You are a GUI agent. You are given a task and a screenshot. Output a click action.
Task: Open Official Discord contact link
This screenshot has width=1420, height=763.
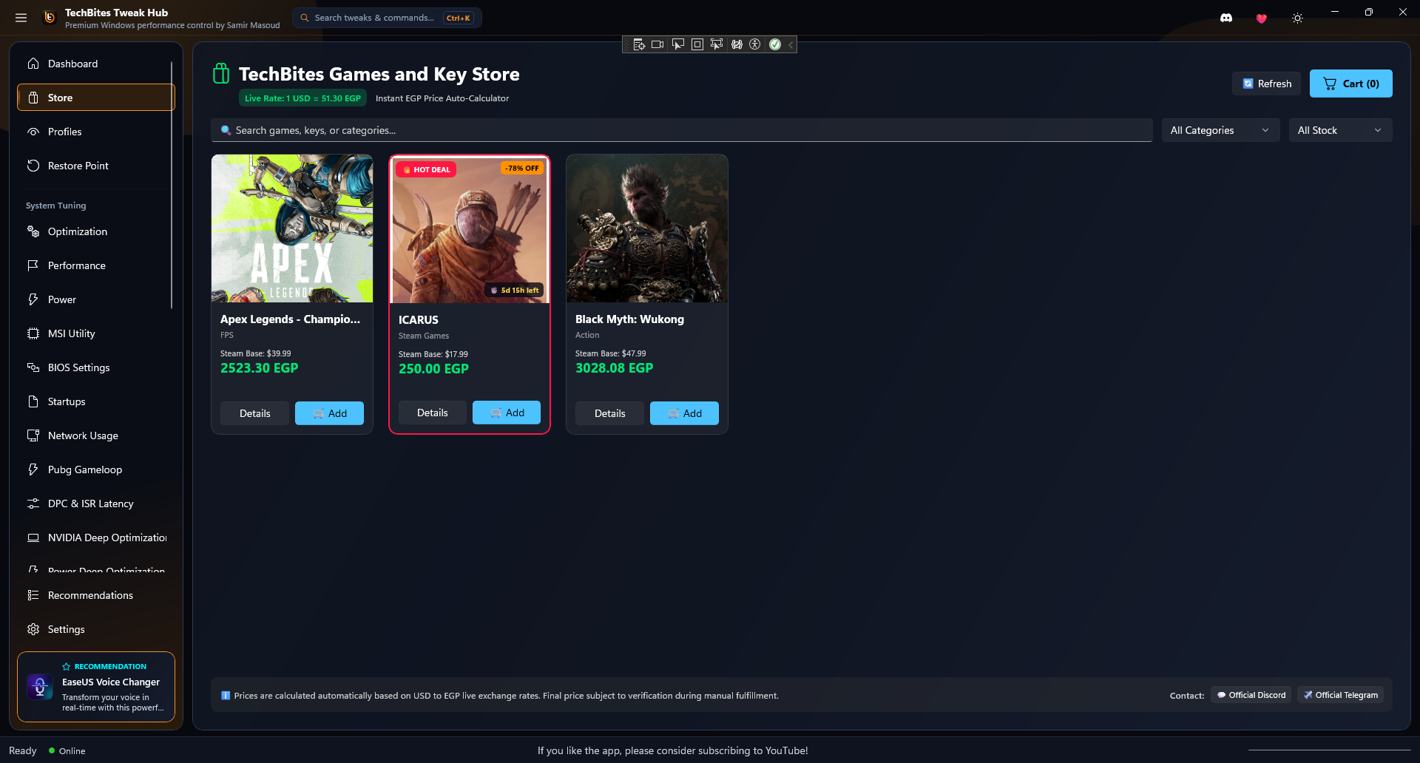(1251, 695)
